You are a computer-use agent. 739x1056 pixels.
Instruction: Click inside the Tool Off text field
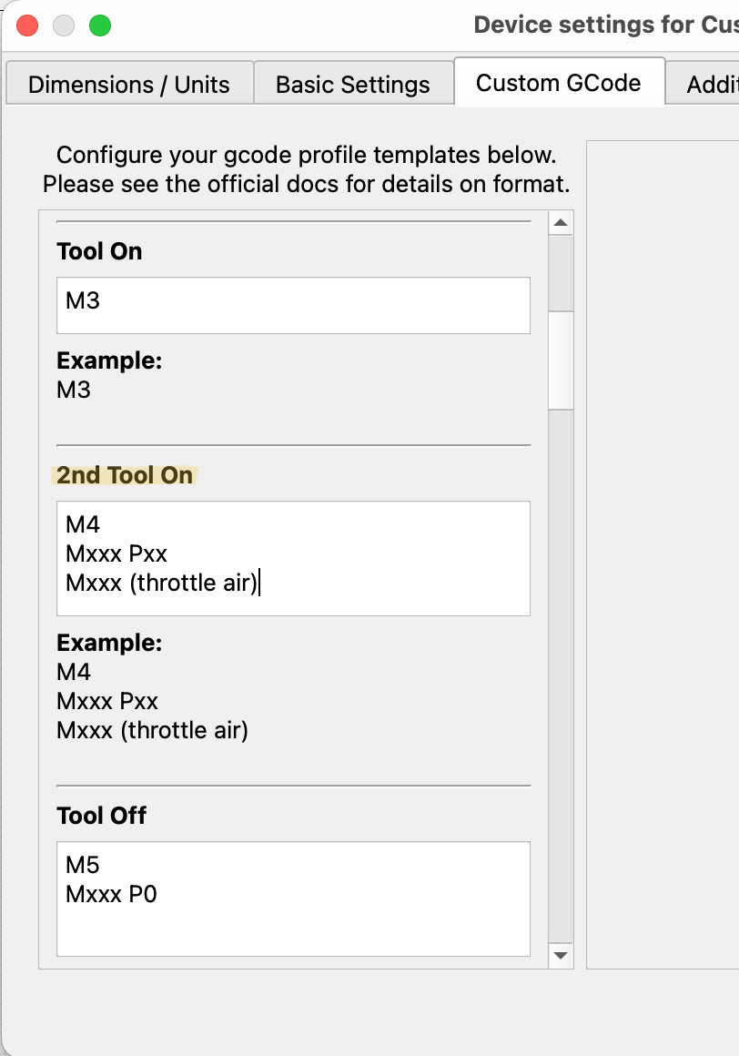pyautogui.click(x=293, y=899)
